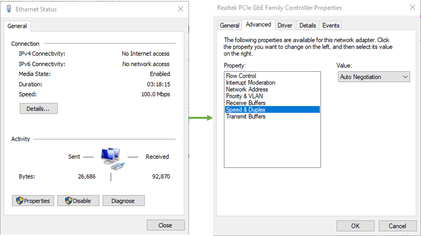Click the network computers activity icon
Viewport: 421px width, 236px height.
pyautogui.click(x=113, y=159)
